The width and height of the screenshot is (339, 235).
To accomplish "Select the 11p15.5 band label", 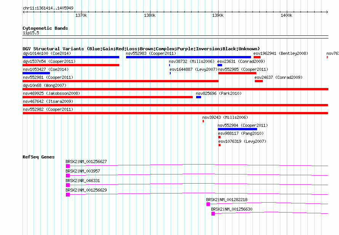I will click(x=31, y=33).
